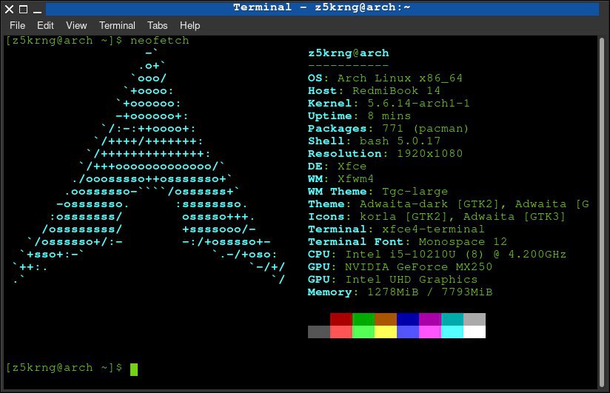This screenshot has width=610, height=393.
Task: Click the Uptime: 8 mins line
Action: [360, 116]
